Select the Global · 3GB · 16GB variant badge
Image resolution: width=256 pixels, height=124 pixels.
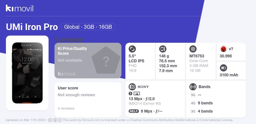(88, 27)
